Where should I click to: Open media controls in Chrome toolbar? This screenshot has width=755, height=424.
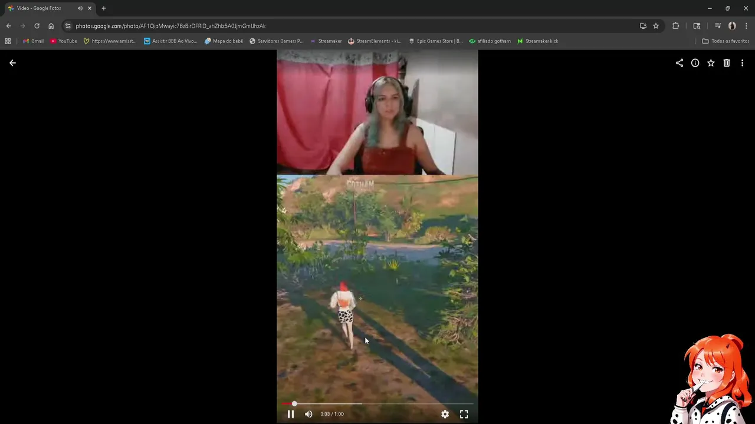pyautogui.click(x=718, y=26)
